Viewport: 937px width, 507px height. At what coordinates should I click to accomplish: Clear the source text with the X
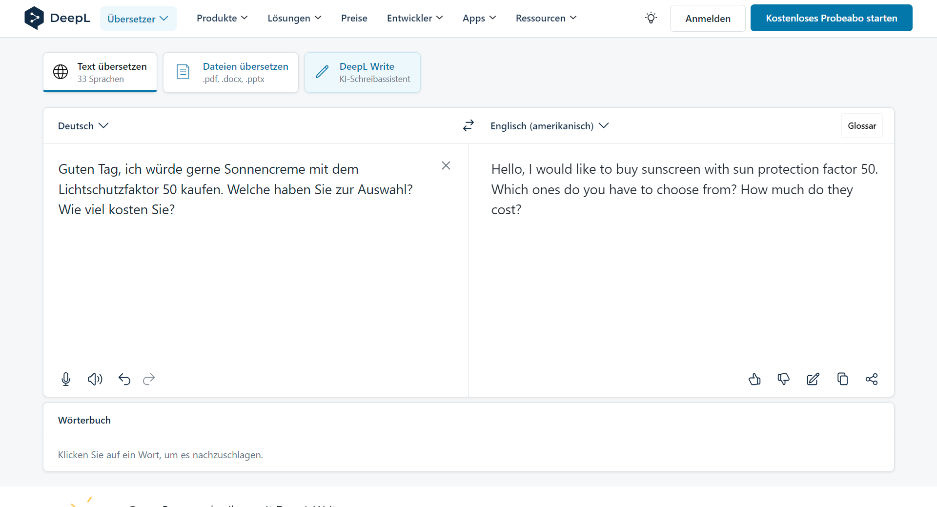click(446, 165)
